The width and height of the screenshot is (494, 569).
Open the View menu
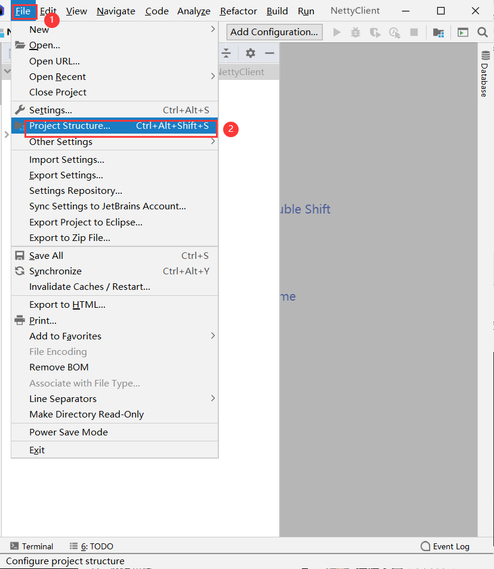tap(76, 11)
